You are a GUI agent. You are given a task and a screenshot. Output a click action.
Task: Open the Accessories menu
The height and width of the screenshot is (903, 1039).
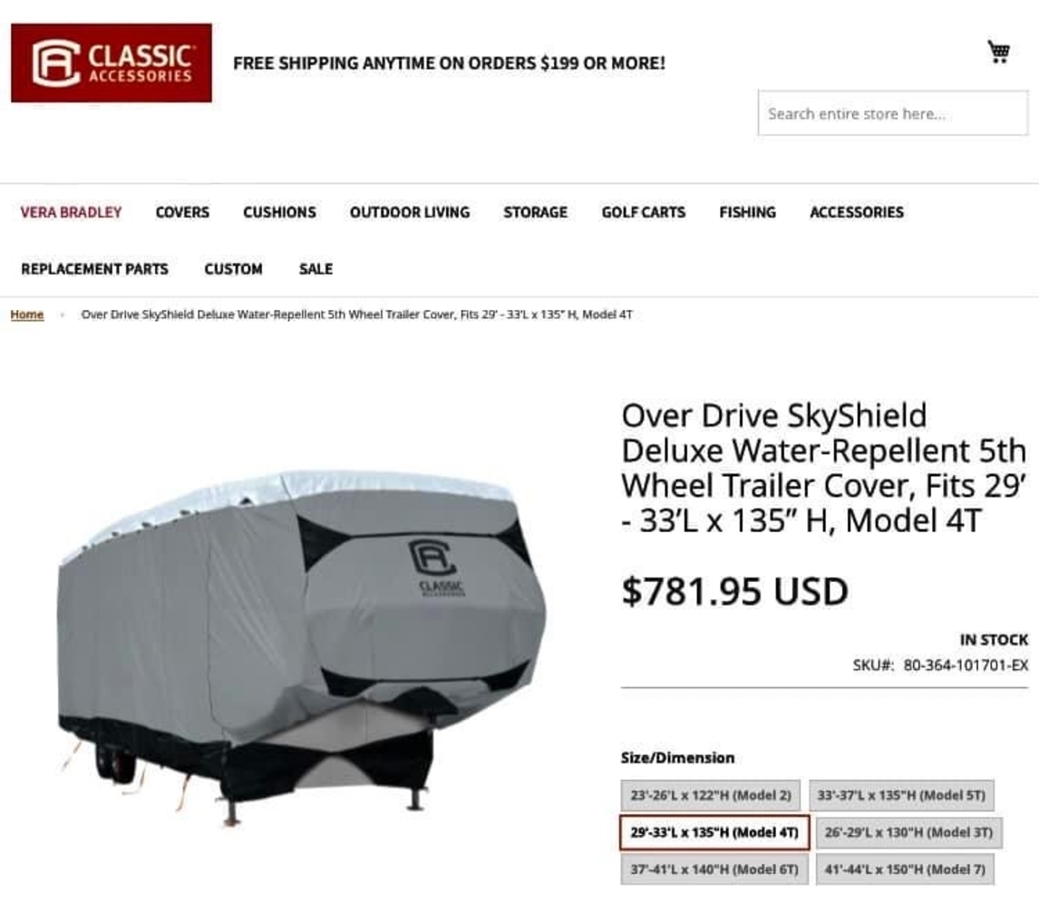click(x=857, y=212)
